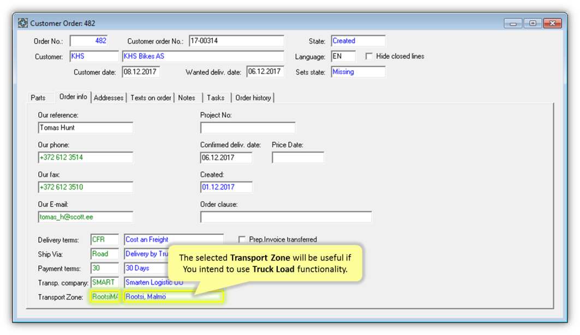Click the Confirmed deliv. date field
The image size is (580, 335).
pyautogui.click(x=226, y=158)
